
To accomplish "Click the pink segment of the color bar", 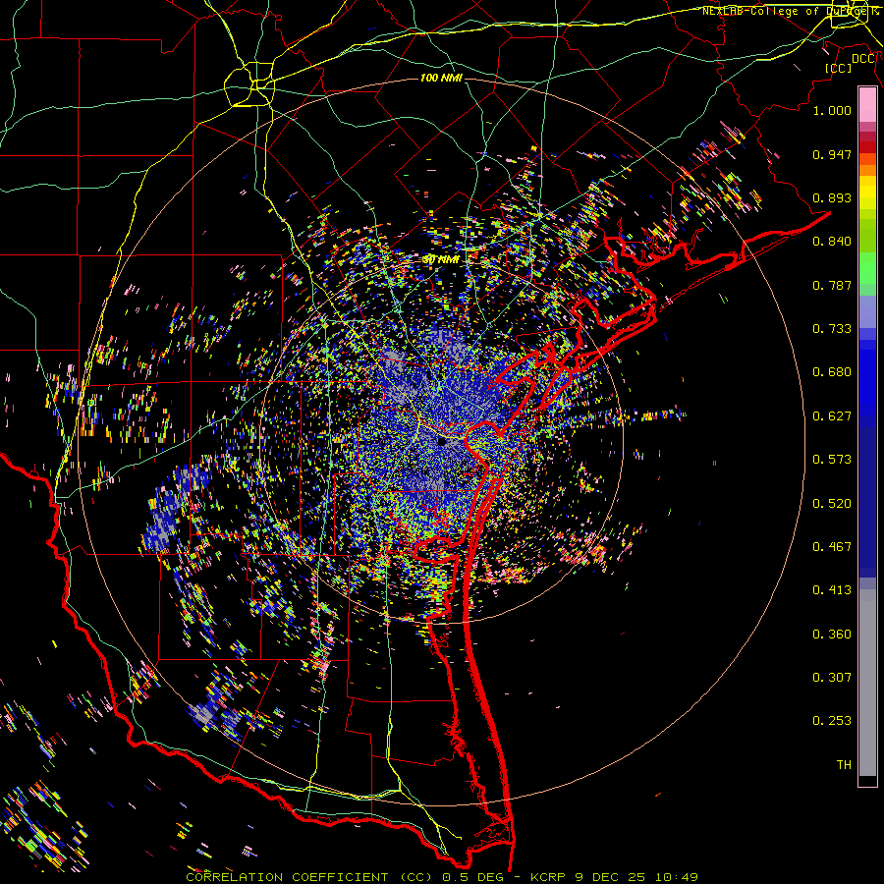I will coord(867,104).
